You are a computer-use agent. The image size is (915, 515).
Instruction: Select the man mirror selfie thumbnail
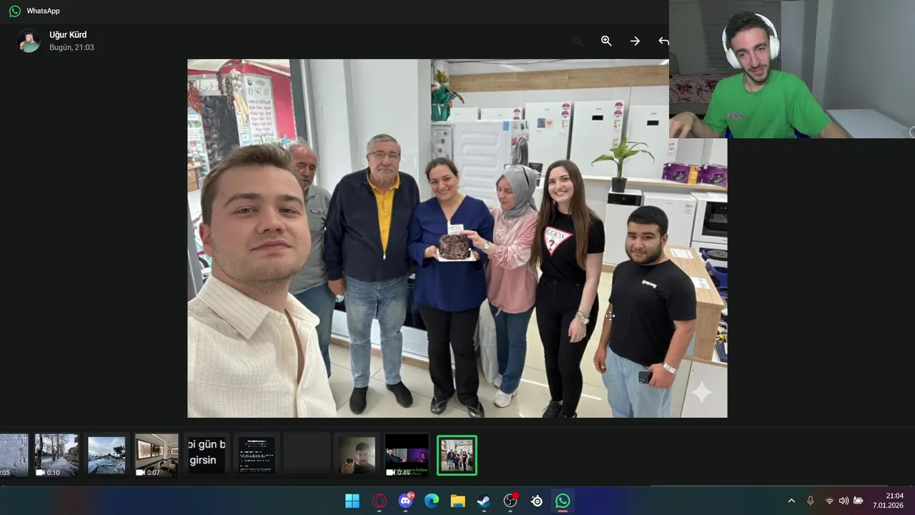click(x=357, y=455)
